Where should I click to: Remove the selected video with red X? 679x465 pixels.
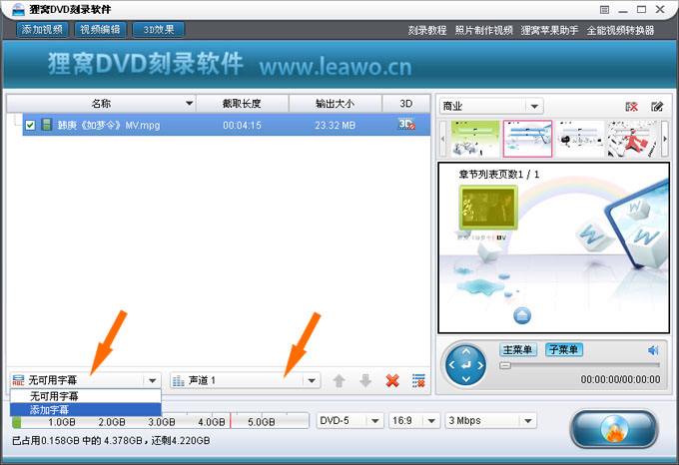point(392,380)
